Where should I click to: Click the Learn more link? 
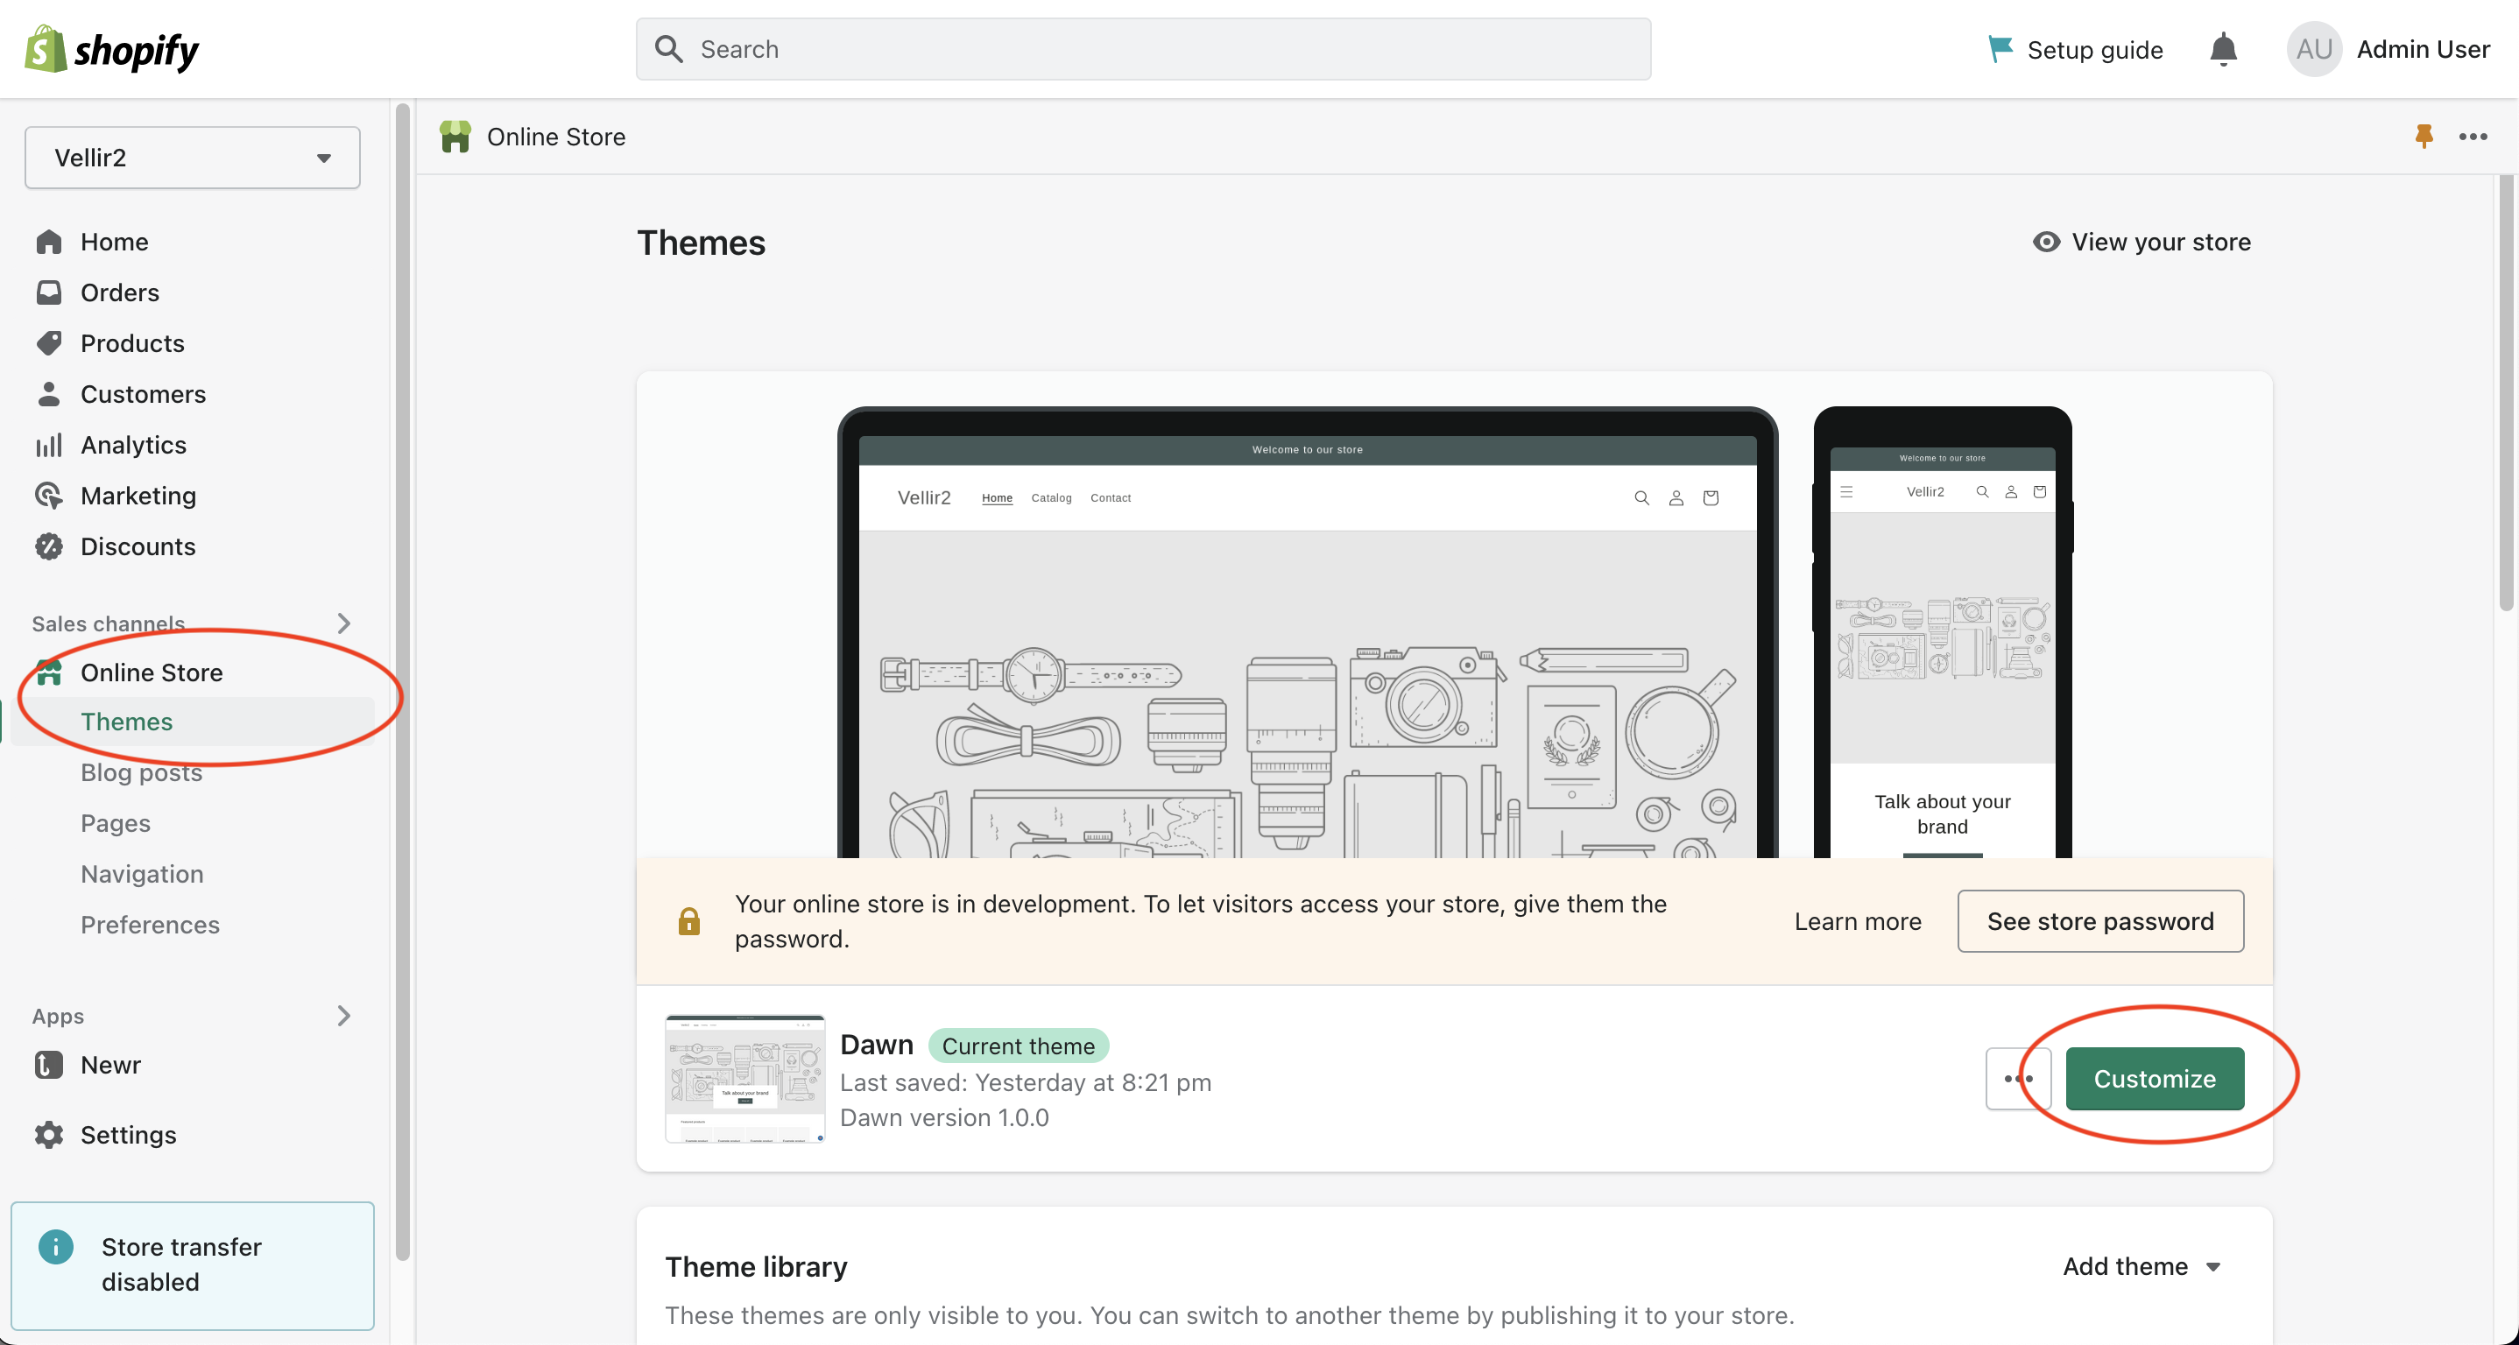[x=1857, y=921]
